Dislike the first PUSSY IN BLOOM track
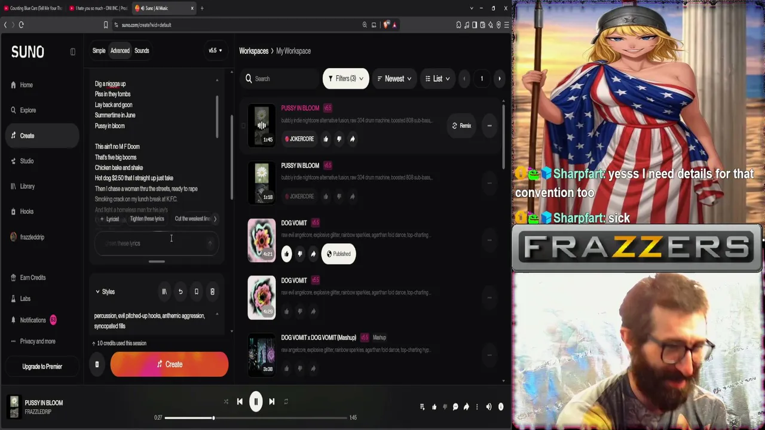 pyautogui.click(x=339, y=139)
